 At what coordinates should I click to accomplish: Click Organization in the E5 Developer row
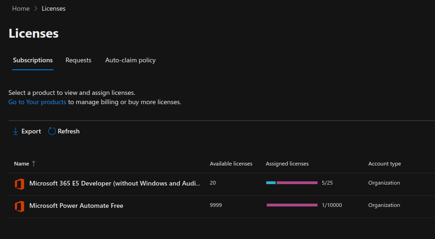[384, 183]
